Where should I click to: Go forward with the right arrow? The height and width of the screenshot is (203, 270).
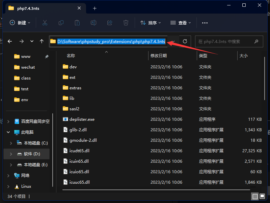pyautogui.click(x=22, y=41)
